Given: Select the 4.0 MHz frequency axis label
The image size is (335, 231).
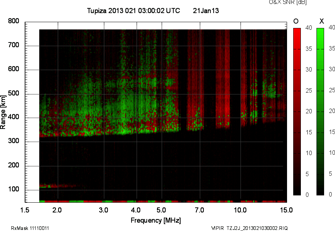Looking at the screenshot, I should point(136,210).
